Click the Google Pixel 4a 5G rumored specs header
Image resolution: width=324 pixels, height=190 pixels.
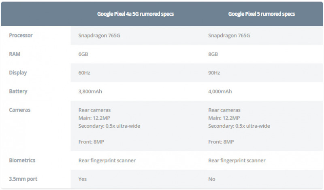click(x=135, y=14)
